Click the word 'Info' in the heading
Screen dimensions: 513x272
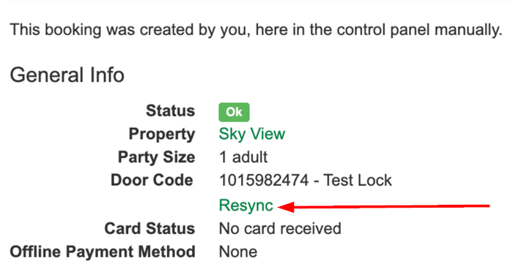107,75
